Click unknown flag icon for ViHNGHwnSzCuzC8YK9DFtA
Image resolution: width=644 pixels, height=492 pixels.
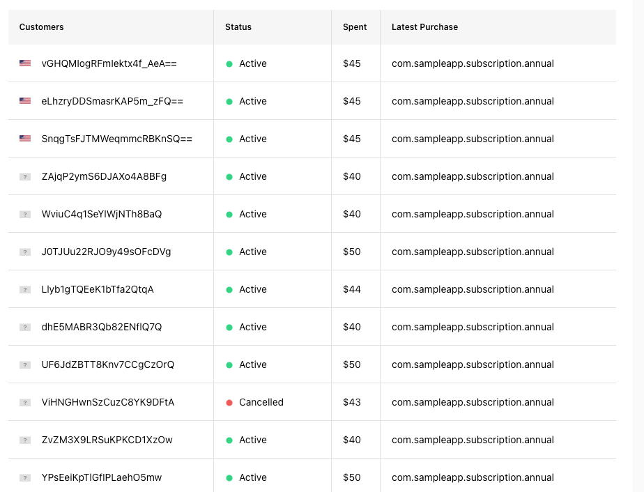point(25,403)
